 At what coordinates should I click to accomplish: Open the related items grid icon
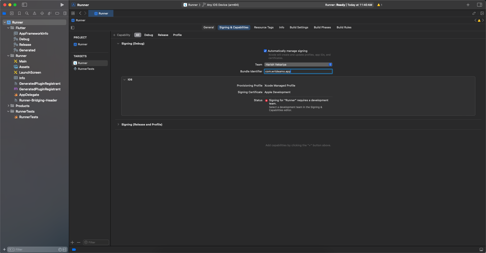click(73, 13)
